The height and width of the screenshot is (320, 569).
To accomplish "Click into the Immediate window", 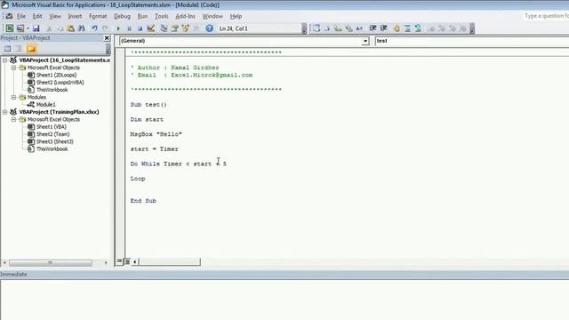I will coord(284,300).
